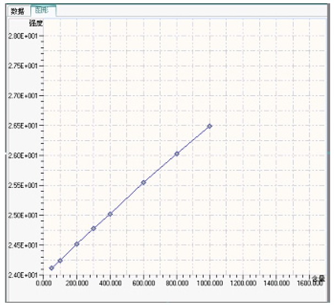Click the 2.50E+001 y-axis label
The height and width of the screenshot is (305, 334).
point(23,215)
